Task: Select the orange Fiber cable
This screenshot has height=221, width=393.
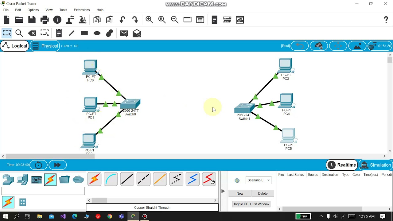Action: [x=160, y=179]
